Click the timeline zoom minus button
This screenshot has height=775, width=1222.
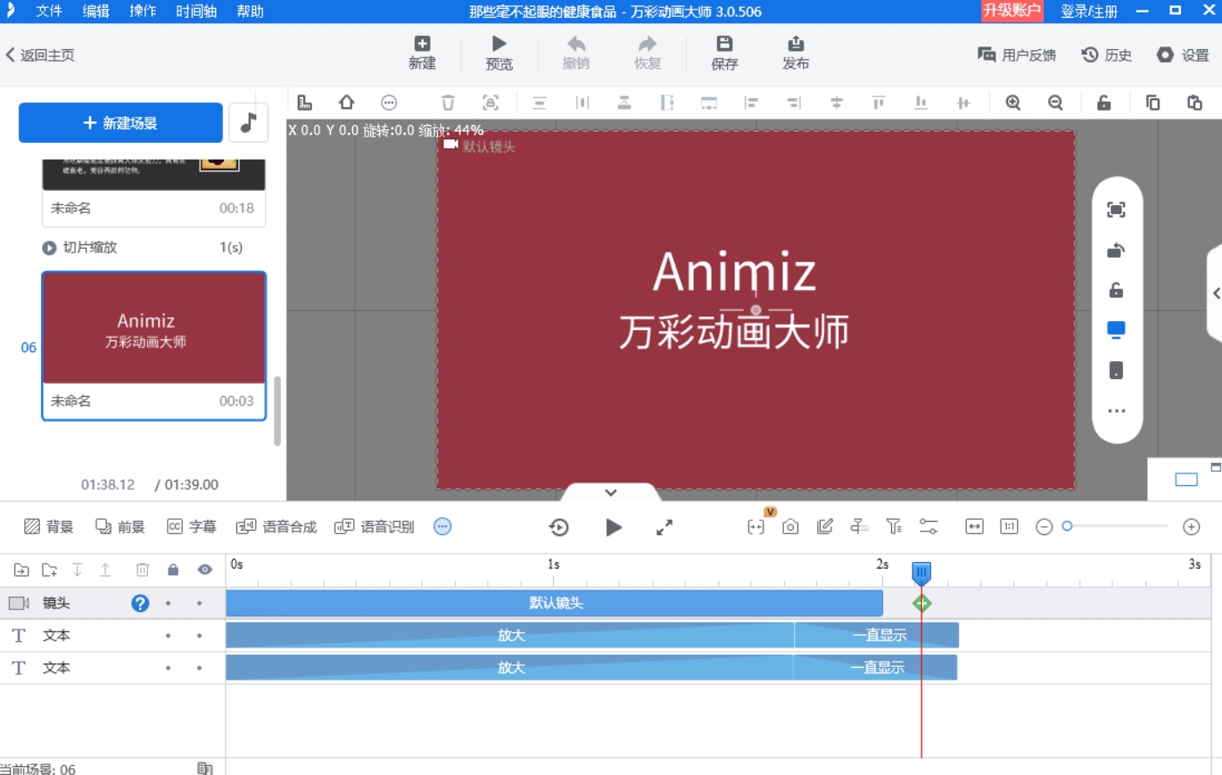(x=1044, y=527)
